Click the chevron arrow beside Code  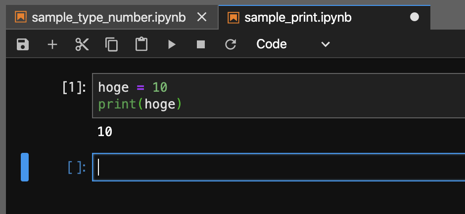(325, 45)
